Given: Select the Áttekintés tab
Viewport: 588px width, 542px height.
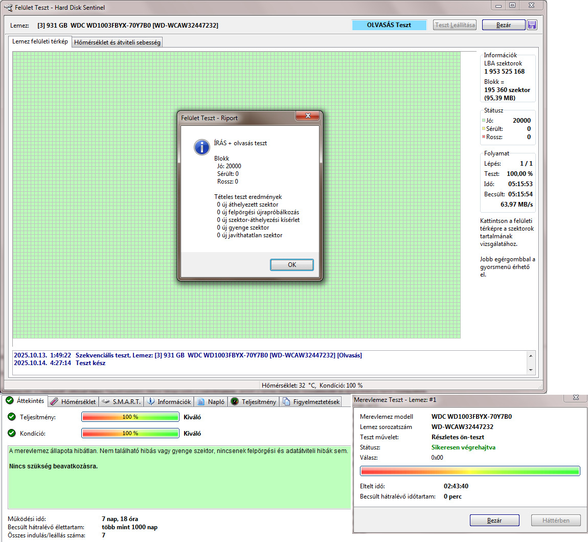Looking at the screenshot, I should pos(25,400).
